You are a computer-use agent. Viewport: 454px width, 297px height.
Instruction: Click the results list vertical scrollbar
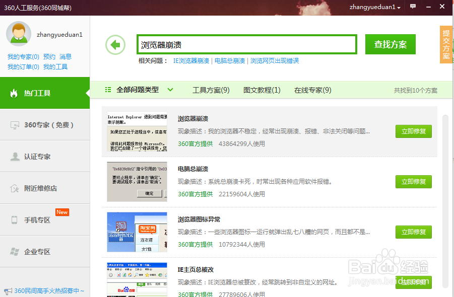(x=445, y=201)
